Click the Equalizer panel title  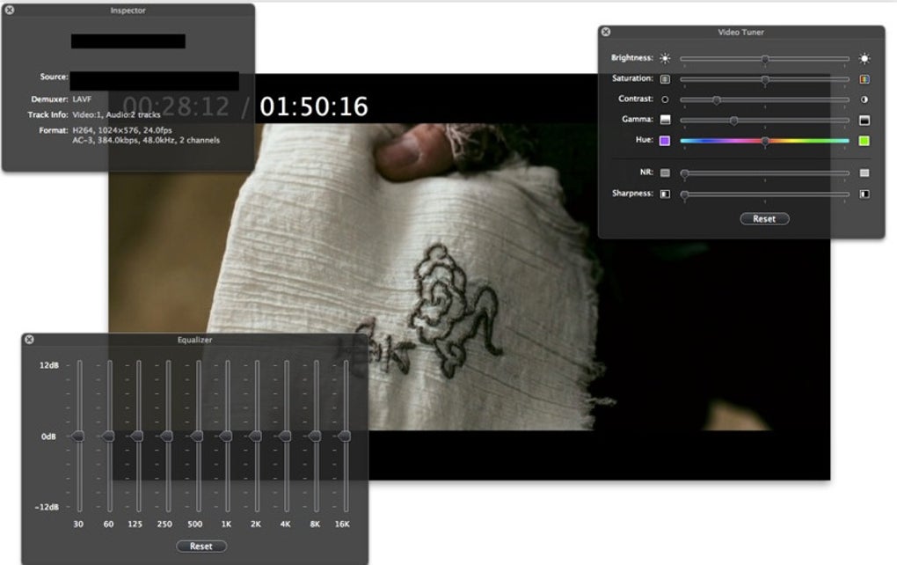pos(194,340)
